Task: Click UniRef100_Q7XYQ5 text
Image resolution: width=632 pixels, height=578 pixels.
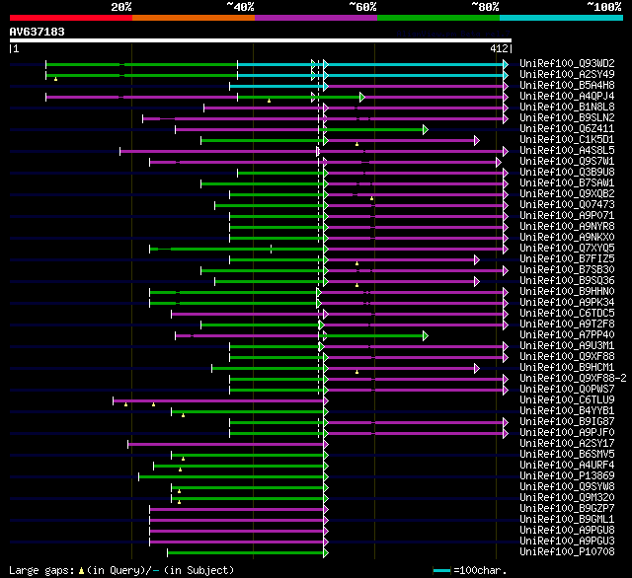Action: click(567, 249)
